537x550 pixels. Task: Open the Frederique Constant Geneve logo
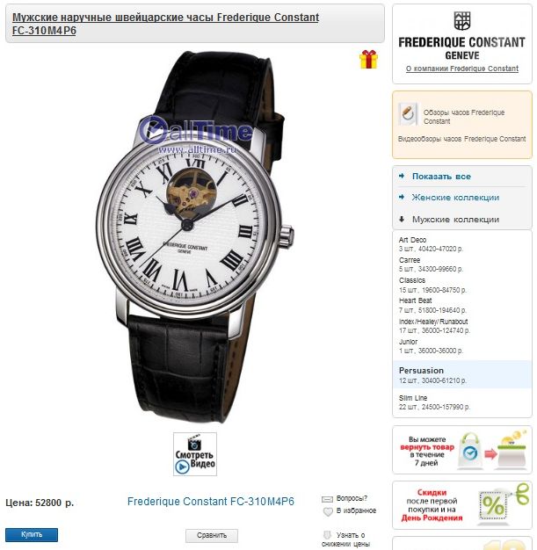(x=461, y=36)
